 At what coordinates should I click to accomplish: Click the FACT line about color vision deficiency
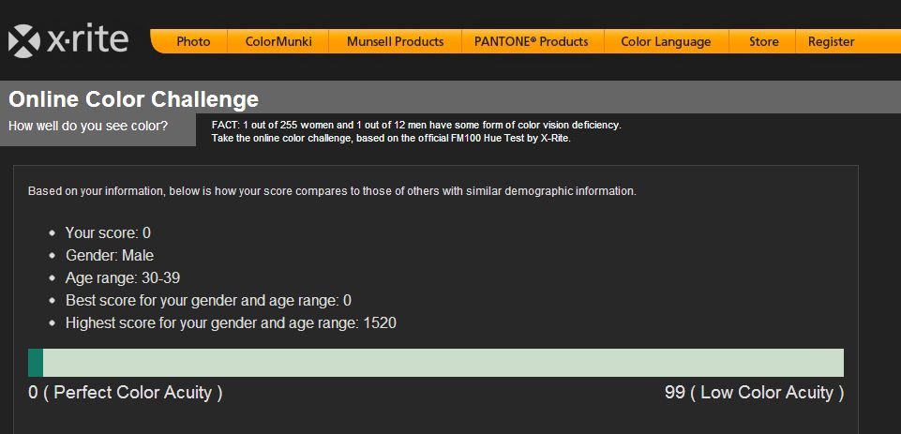416,125
